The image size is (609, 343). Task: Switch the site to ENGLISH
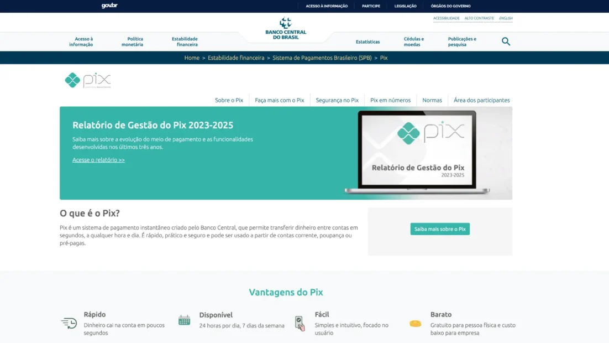506,18
